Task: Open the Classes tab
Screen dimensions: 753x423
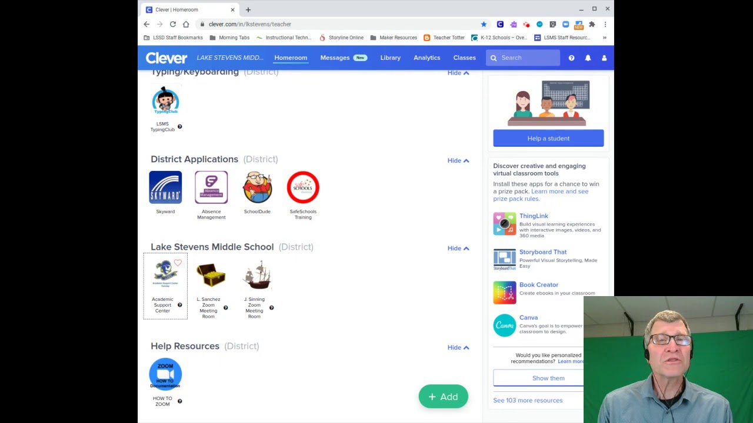Action: coord(464,58)
